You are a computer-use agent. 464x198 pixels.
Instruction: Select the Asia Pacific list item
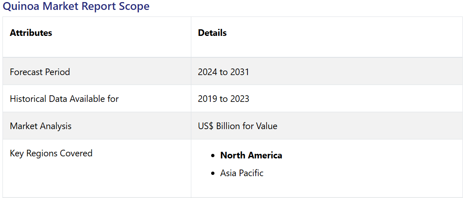pos(242,173)
